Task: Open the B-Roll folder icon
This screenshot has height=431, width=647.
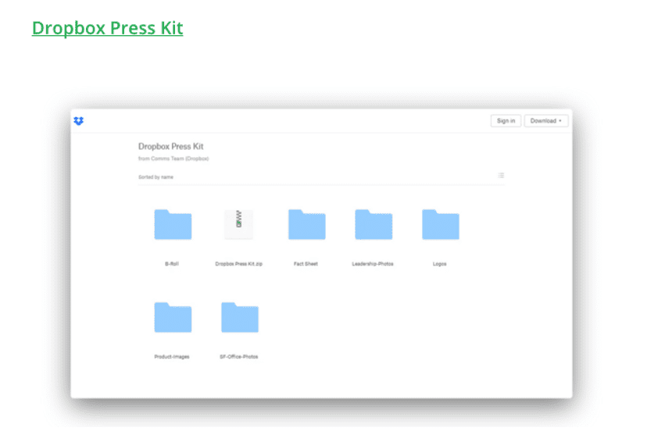Action: 173,224
